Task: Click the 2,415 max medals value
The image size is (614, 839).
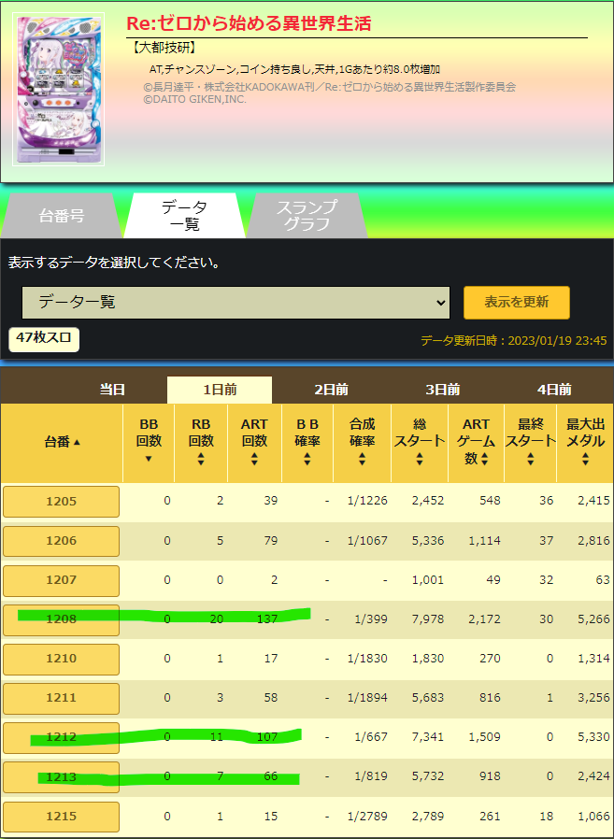Action: point(593,501)
